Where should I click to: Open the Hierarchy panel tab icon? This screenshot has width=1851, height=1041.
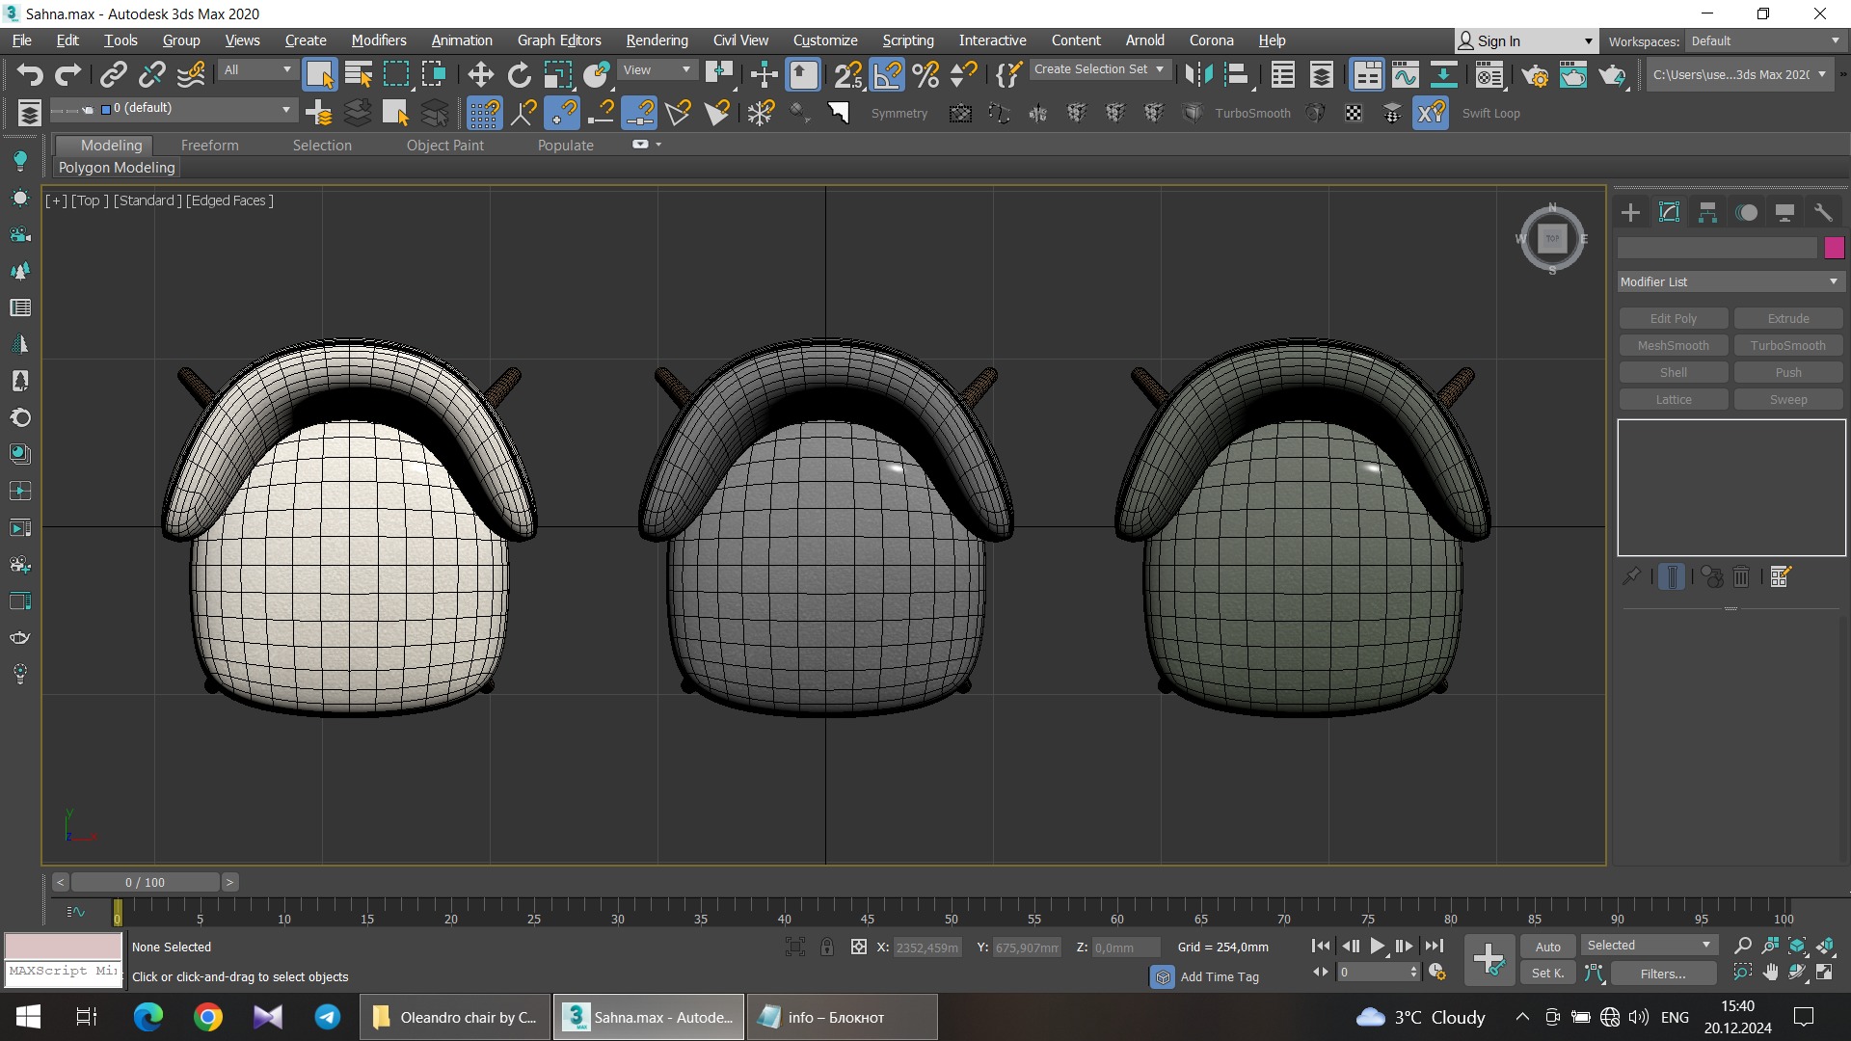tap(1707, 212)
